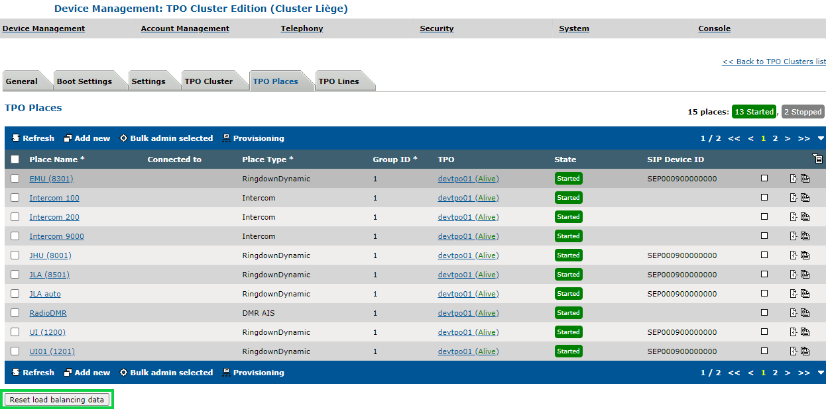Viewport: 826px width, 409px height.
Task: Click the bottom Add new icon
Action: [68, 373]
